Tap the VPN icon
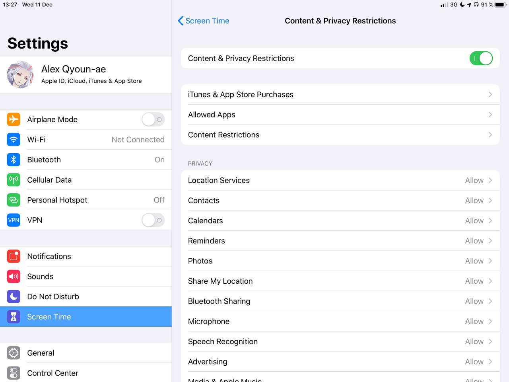This screenshot has width=509, height=382. [x=14, y=220]
